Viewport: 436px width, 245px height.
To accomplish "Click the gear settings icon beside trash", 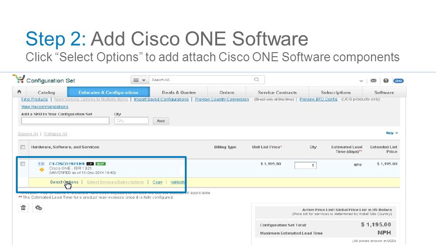I will [38, 207].
